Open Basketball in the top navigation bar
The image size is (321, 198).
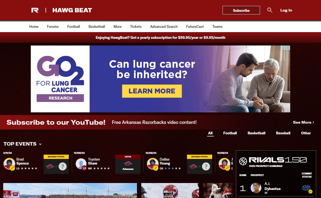(97, 26)
